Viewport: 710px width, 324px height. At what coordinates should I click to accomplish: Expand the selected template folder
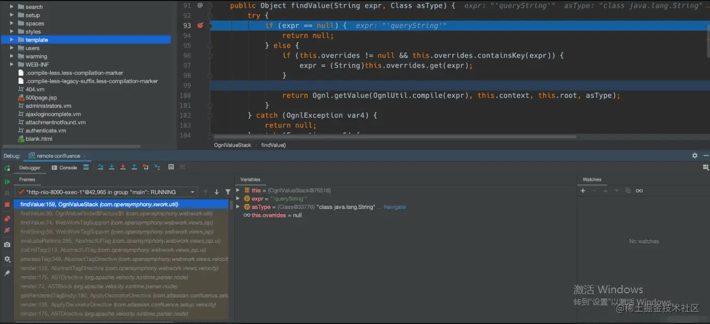(12, 40)
